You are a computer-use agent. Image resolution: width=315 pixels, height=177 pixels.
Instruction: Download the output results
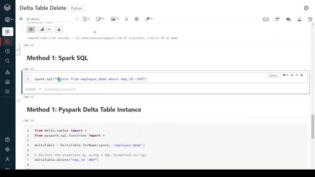pyautogui.click(x=59, y=29)
